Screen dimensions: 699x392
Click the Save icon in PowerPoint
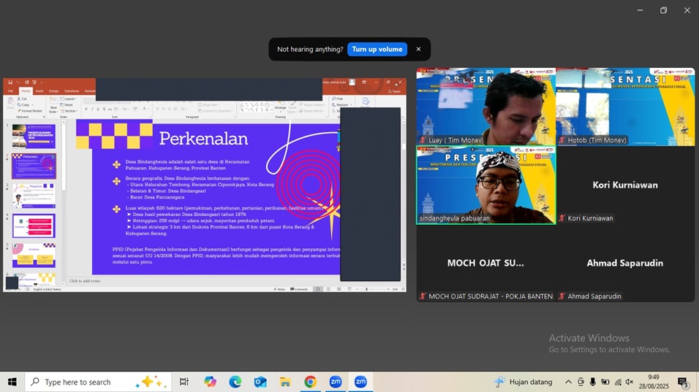(x=10, y=82)
